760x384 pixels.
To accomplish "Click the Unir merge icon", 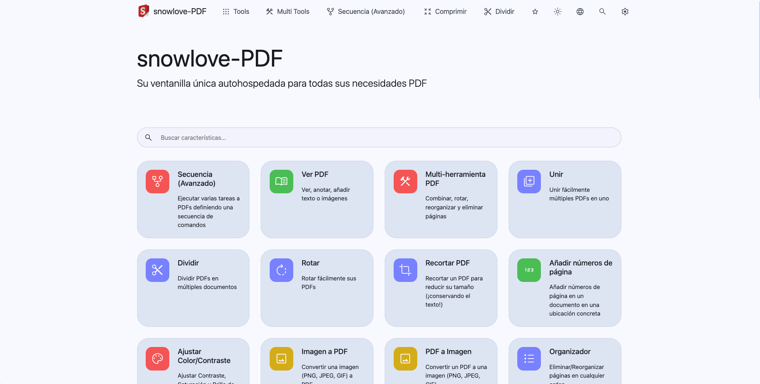I will (x=529, y=181).
